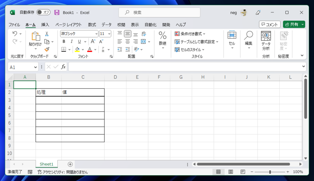Open the 数値 number format menu
The height and width of the screenshot is (181, 314).
click(x=163, y=40)
